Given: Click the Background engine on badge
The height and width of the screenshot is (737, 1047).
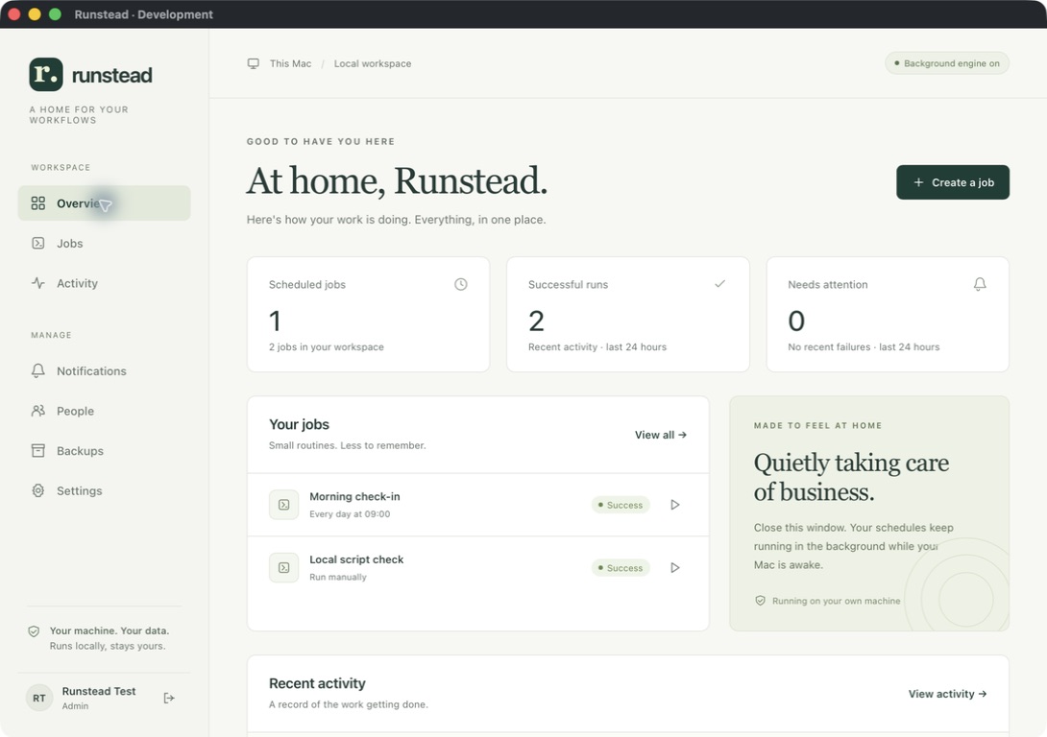Looking at the screenshot, I should coord(947,63).
